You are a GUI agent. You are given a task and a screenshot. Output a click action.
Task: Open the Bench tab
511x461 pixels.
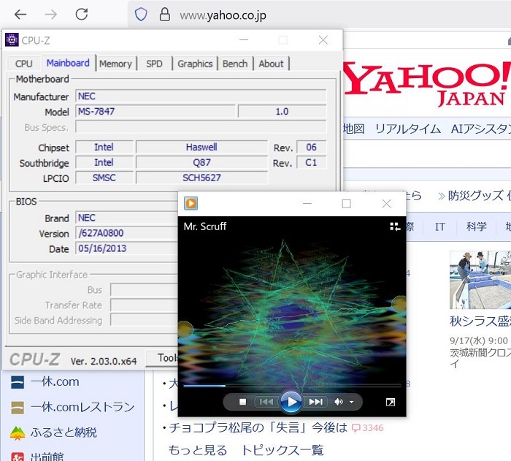click(235, 64)
